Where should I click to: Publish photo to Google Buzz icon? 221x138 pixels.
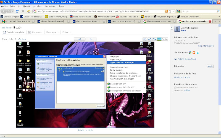[190, 52]
